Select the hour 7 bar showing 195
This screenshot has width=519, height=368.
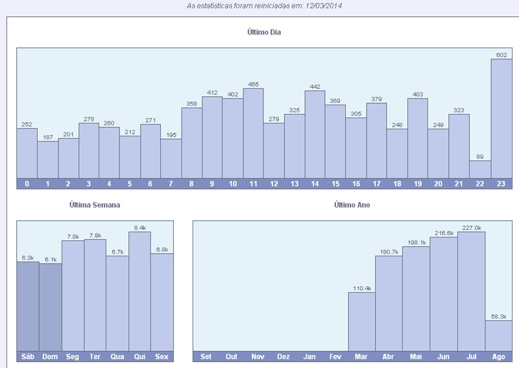click(x=171, y=158)
